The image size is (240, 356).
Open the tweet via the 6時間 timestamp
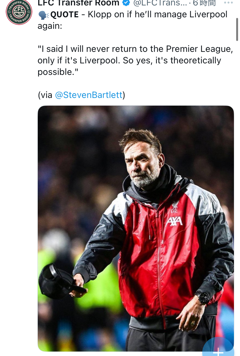tap(205, 3)
